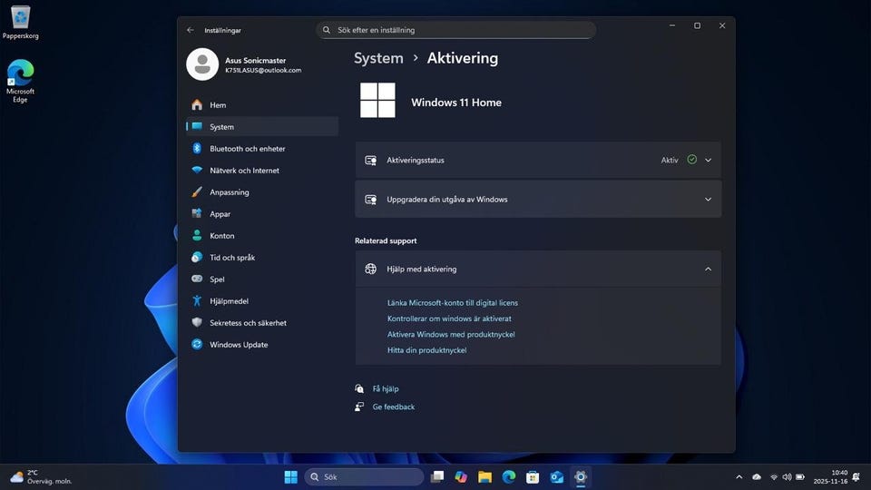Open Bluetooth och enheter settings
The width and height of the screenshot is (871, 490).
pos(247,149)
